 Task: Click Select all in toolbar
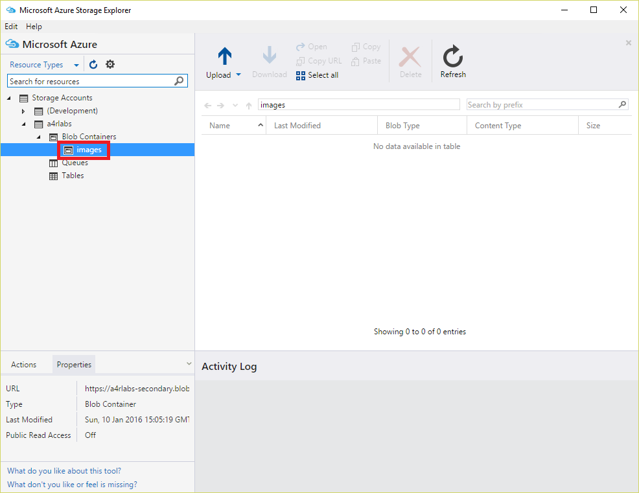click(x=317, y=75)
